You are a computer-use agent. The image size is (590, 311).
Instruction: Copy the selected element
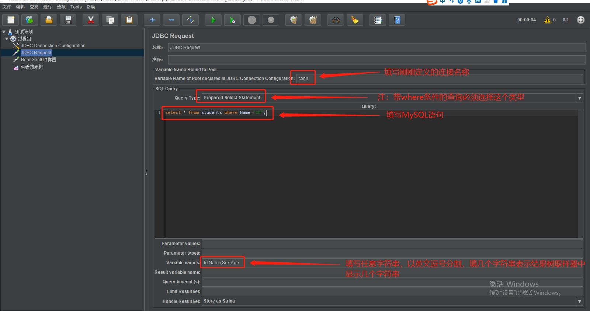click(110, 20)
